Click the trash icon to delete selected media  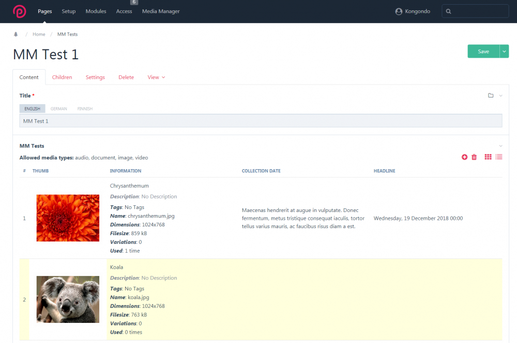click(474, 157)
